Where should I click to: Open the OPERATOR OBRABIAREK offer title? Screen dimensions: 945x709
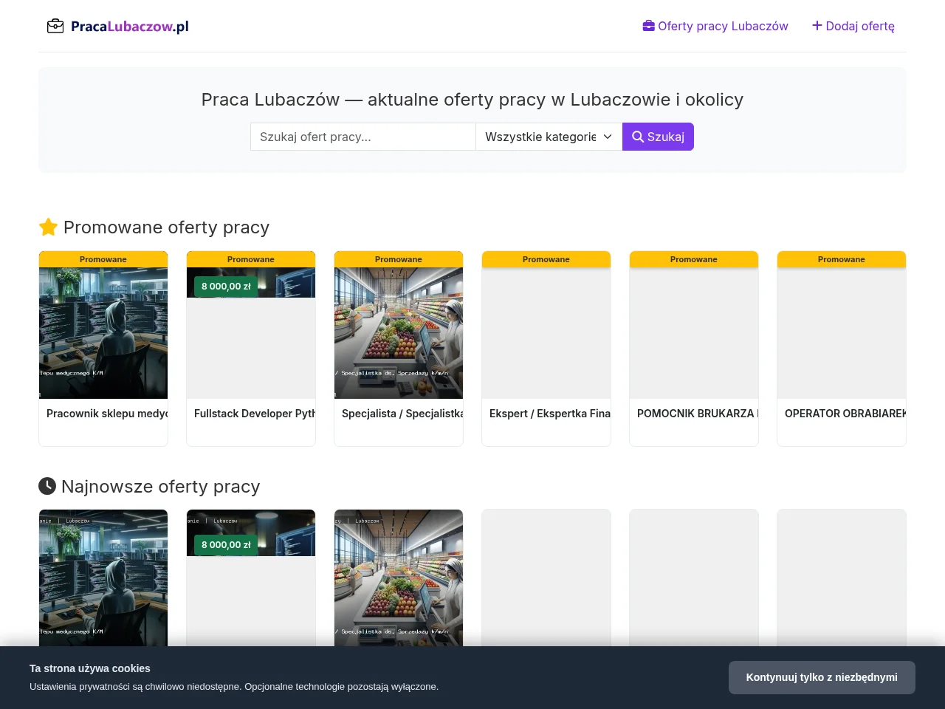tap(845, 414)
